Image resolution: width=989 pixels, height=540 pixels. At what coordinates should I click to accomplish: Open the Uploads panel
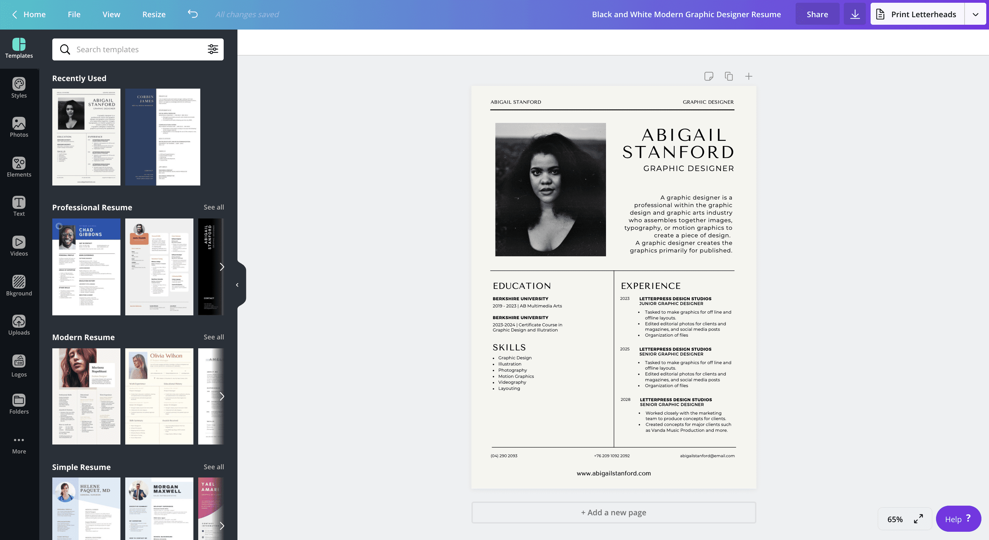coord(19,327)
